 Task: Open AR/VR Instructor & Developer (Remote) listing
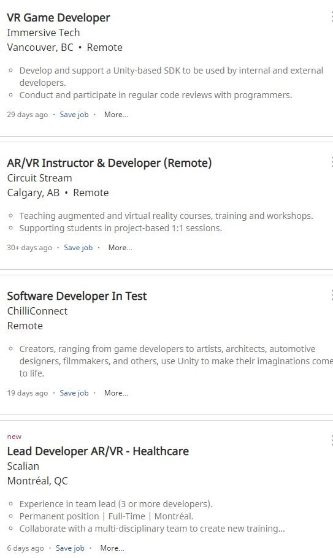tap(109, 163)
